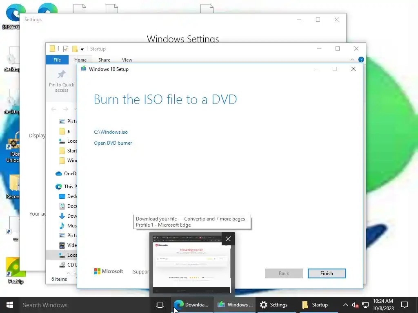Open the Recovery folder on desktop
This screenshot has height=313, width=418.
(13, 187)
